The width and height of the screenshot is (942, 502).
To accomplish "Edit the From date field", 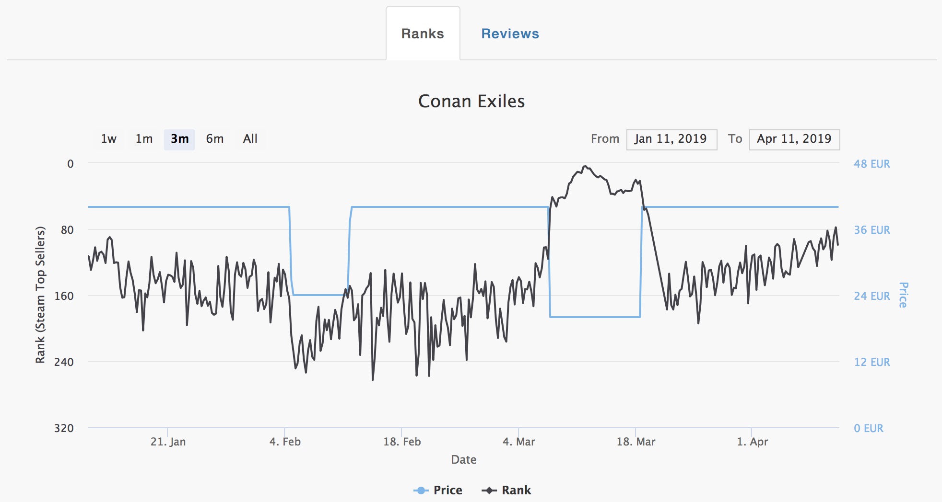I will [671, 139].
